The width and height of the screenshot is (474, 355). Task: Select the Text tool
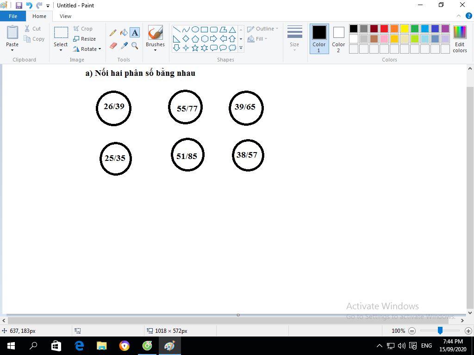tap(135, 33)
